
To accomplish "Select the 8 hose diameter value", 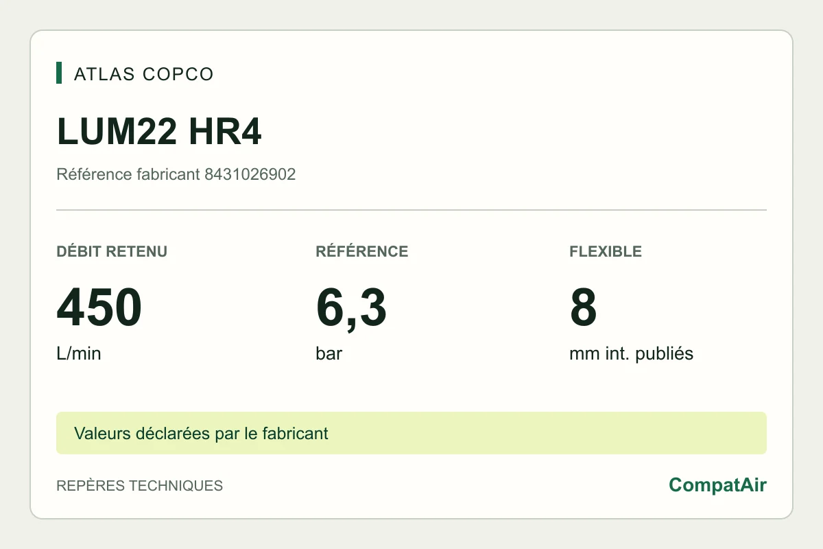I will pos(584,307).
